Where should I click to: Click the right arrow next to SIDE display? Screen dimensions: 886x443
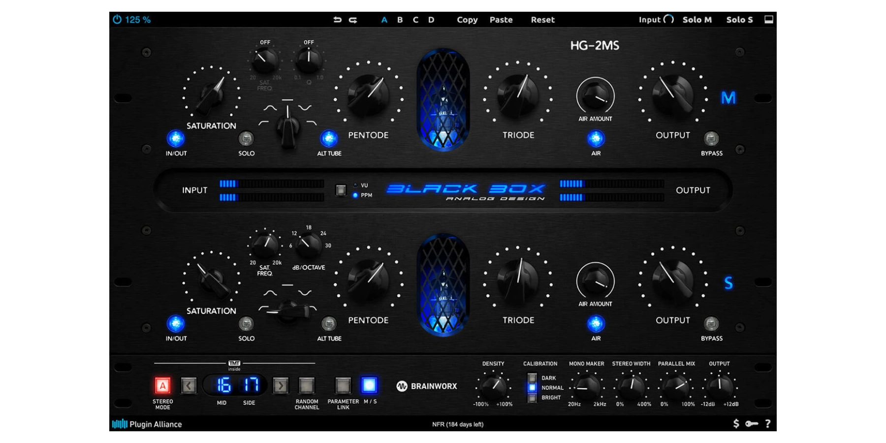click(x=280, y=385)
